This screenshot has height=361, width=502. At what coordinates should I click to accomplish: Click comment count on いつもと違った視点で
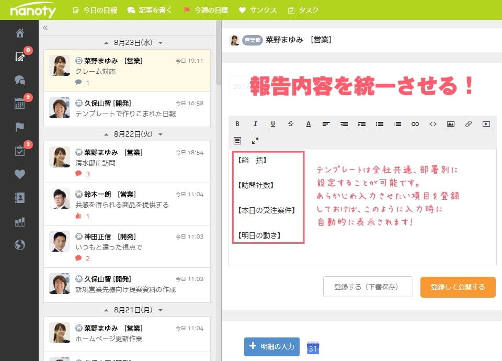(83, 258)
